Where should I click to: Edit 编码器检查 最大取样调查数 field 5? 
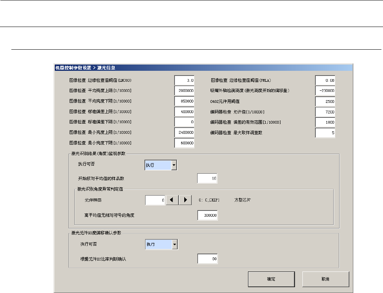pyautogui.click(x=325, y=133)
